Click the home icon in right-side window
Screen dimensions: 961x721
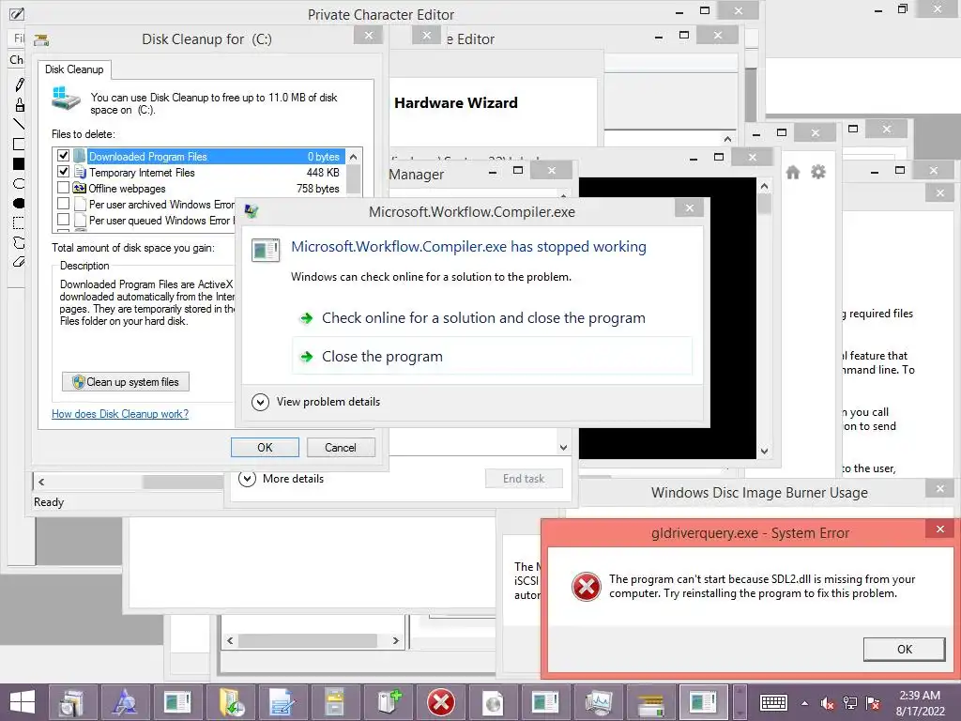pyautogui.click(x=793, y=173)
